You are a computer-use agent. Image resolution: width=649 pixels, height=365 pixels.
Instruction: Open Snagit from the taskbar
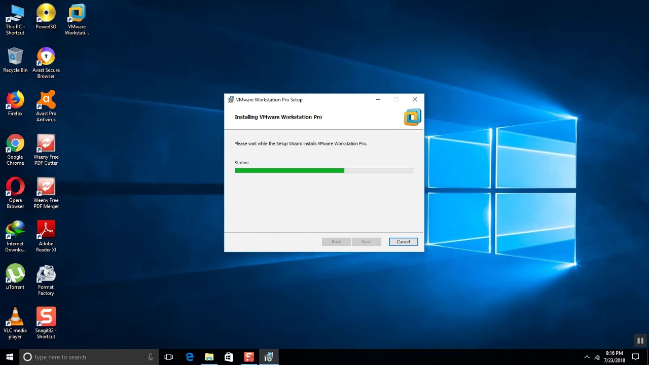click(249, 357)
